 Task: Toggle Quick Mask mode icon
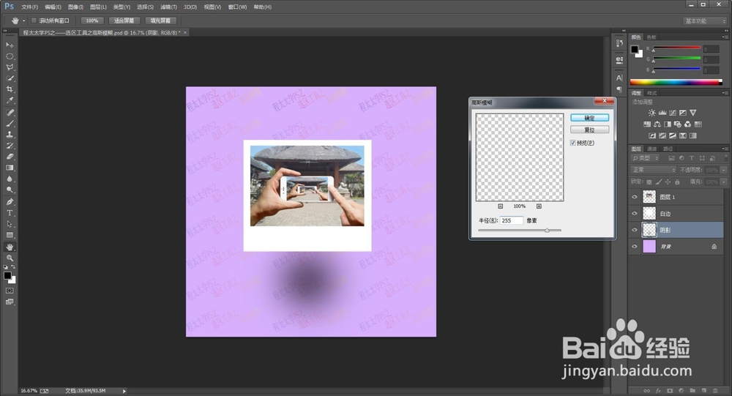point(10,291)
